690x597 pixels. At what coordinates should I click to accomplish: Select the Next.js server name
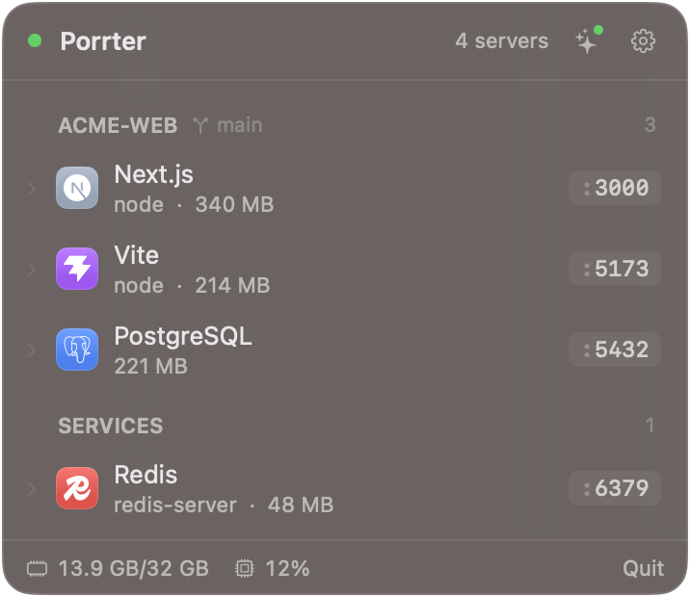click(153, 174)
